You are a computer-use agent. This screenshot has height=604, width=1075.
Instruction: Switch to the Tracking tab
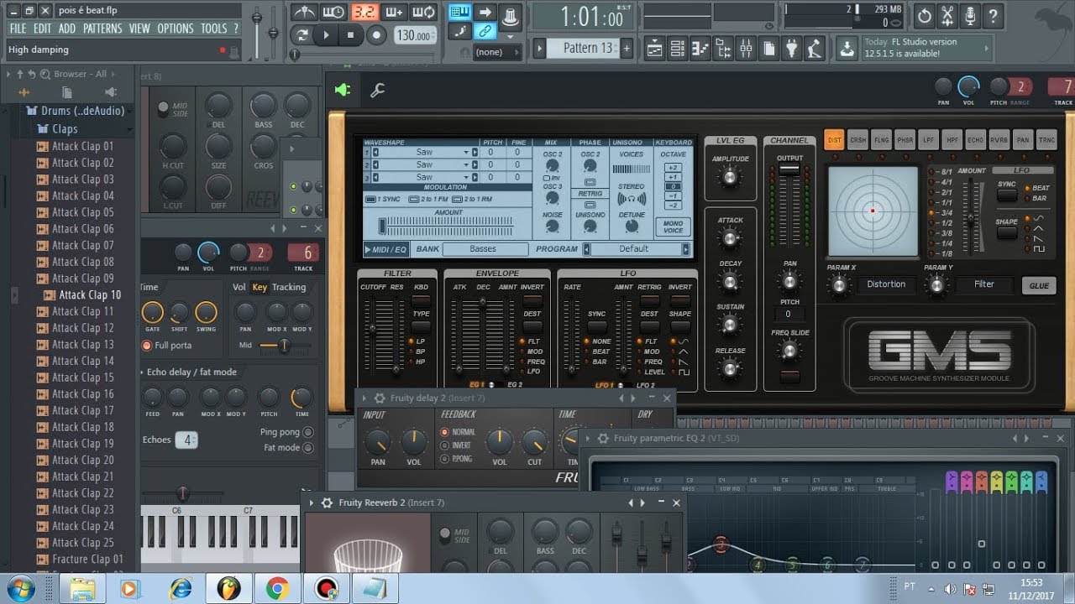tap(289, 287)
